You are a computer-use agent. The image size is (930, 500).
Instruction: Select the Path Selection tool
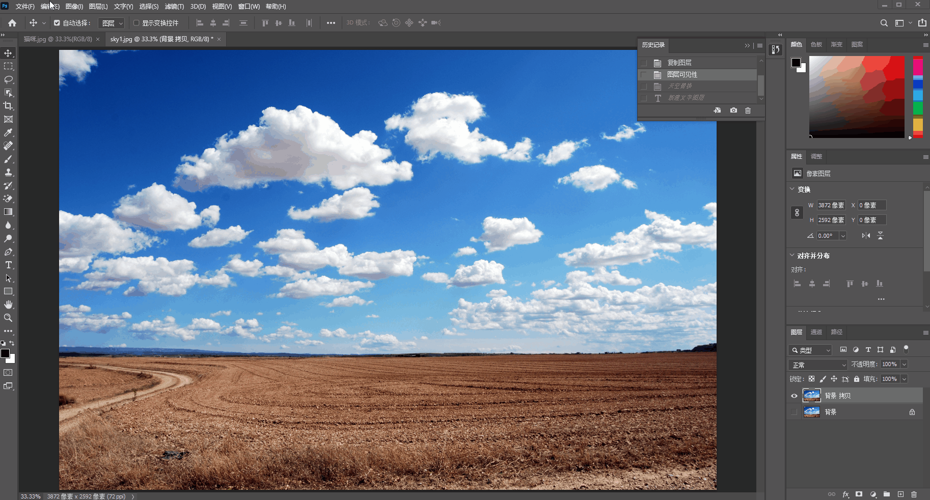point(8,278)
